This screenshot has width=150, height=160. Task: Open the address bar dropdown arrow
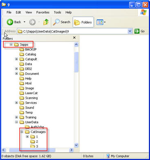(x=130, y=31)
